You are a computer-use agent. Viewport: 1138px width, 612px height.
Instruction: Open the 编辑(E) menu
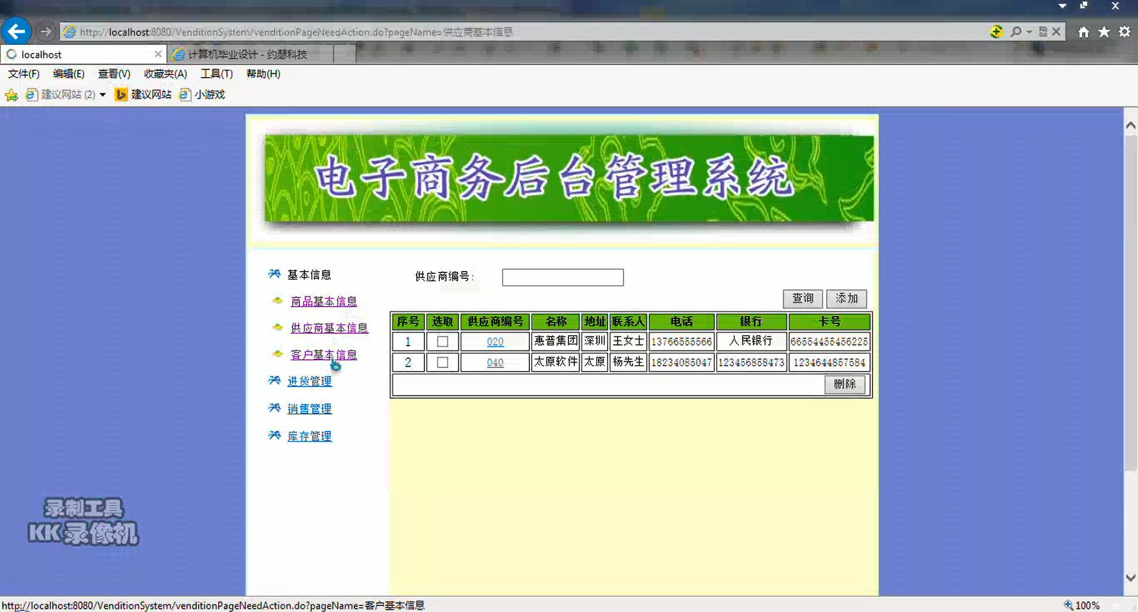69,74
